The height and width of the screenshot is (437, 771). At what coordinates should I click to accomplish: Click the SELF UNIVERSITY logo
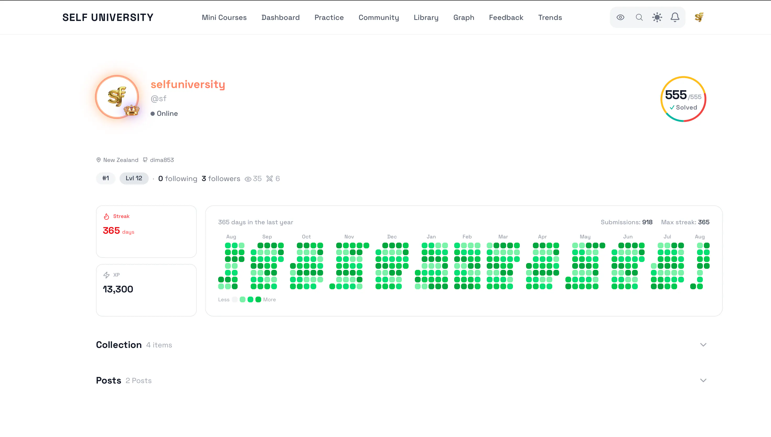[108, 17]
